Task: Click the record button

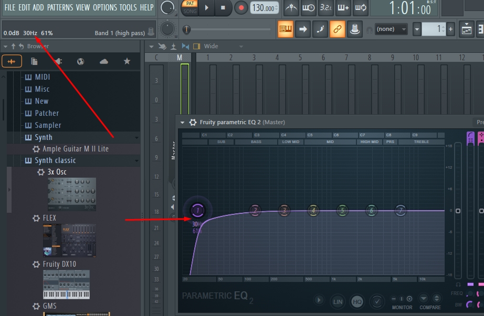Action: click(x=241, y=8)
